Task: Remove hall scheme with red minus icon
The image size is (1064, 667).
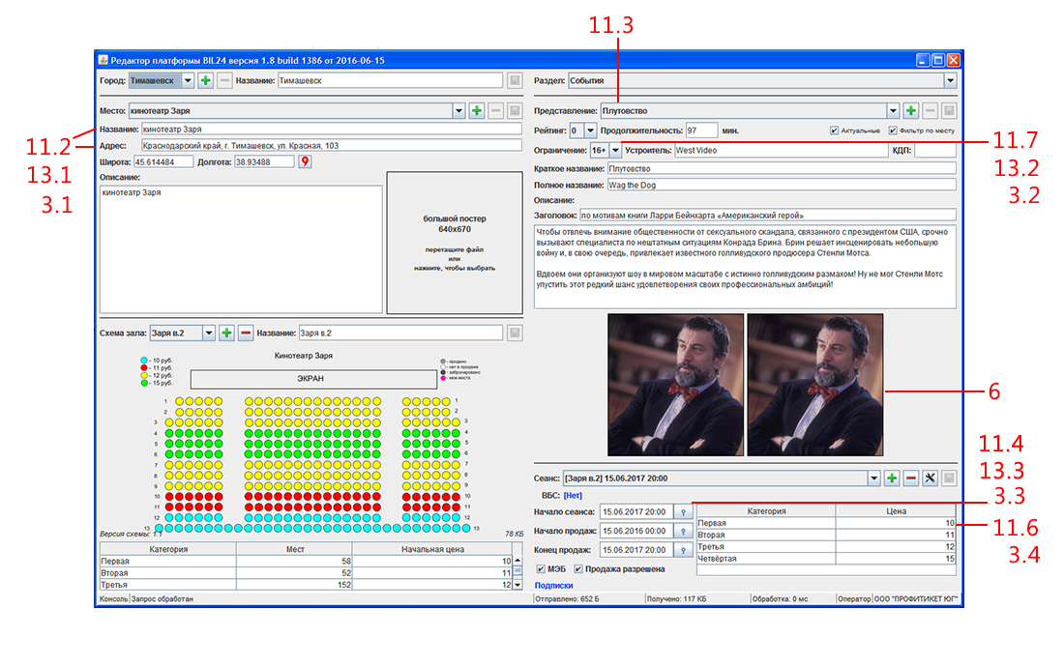Action: point(246,333)
